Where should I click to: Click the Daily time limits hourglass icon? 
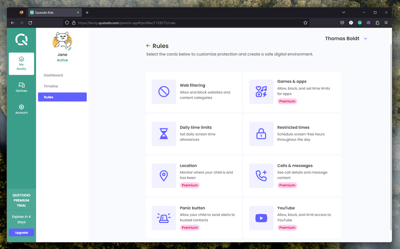point(164,133)
